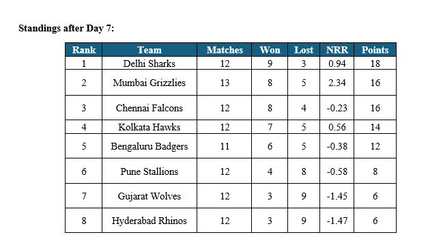Screen dimensions: 443x250
Task: Click NRR value 2.34 cell
Action: (x=337, y=83)
